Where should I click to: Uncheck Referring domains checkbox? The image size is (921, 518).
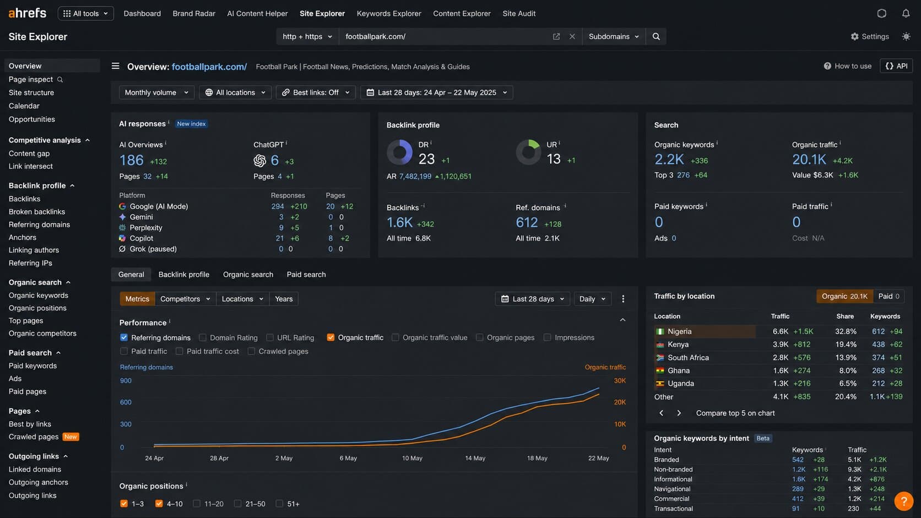click(x=124, y=337)
